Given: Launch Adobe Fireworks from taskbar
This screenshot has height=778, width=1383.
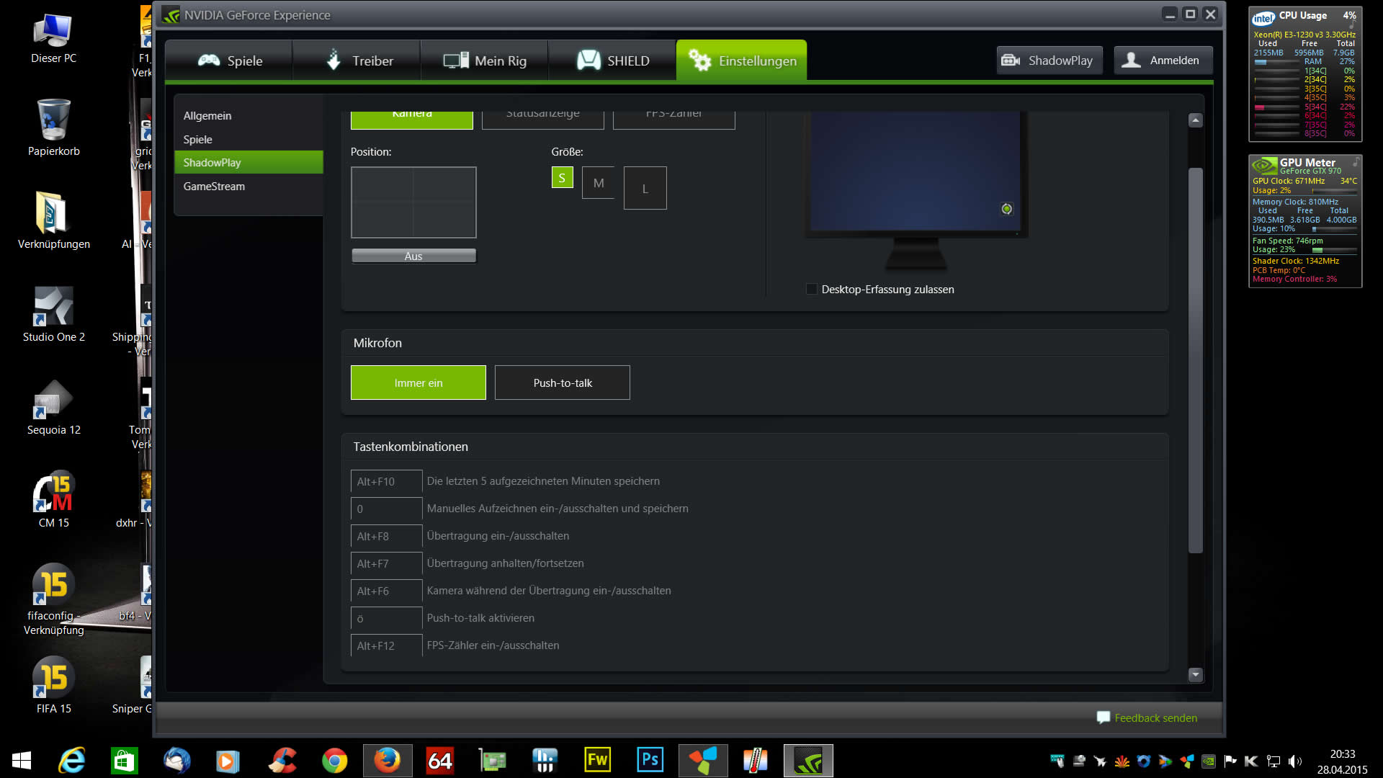Looking at the screenshot, I should tap(597, 761).
